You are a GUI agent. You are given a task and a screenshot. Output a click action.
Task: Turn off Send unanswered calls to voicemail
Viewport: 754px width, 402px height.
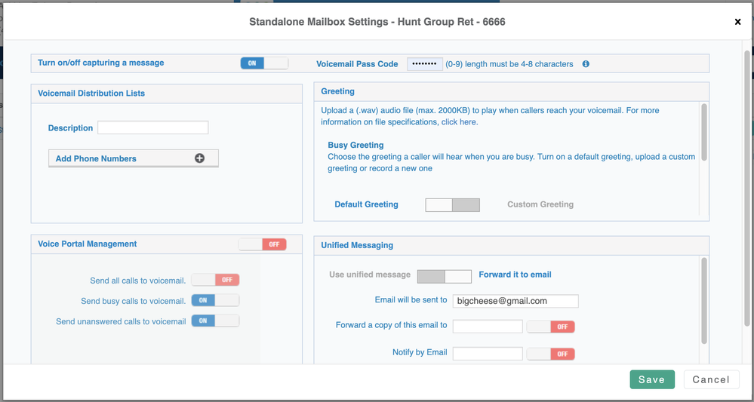[215, 321]
